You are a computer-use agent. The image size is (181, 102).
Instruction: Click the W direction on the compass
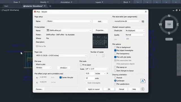[160, 24]
